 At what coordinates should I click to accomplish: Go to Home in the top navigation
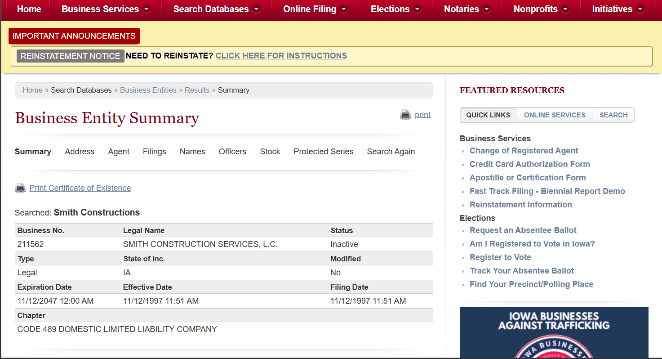pyautogui.click(x=29, y=9)
